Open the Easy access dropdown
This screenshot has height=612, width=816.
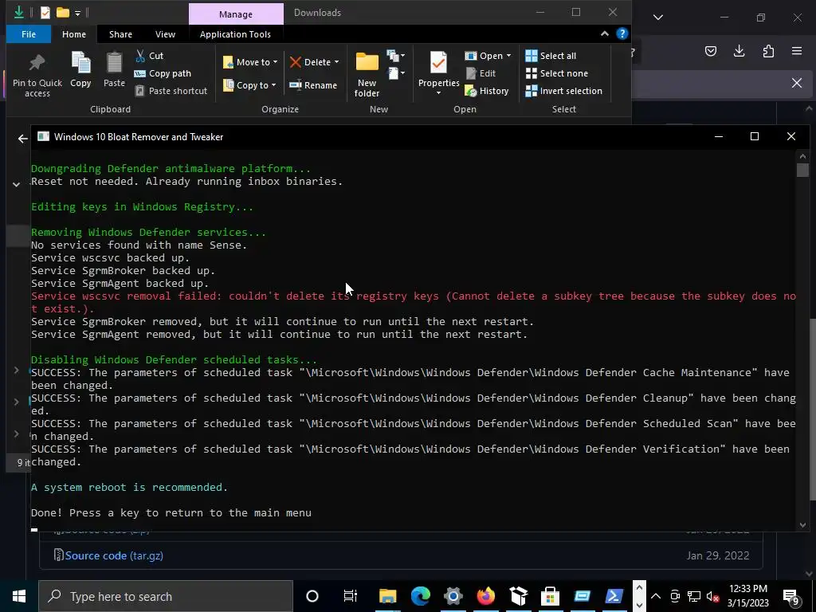(x=395, y=73)
